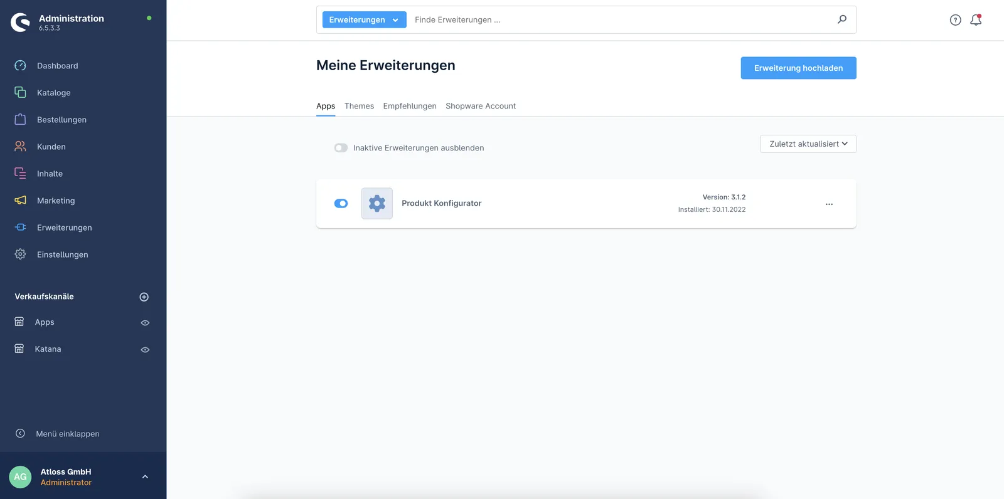Click the green online status dot
The image size is (1004, 499).
click(149, 18)
